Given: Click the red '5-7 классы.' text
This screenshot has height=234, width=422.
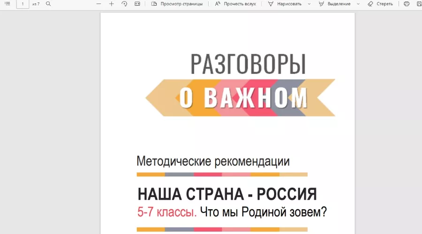Looking at the screenshot, I should pyautogui.click(x=167, y=212).
